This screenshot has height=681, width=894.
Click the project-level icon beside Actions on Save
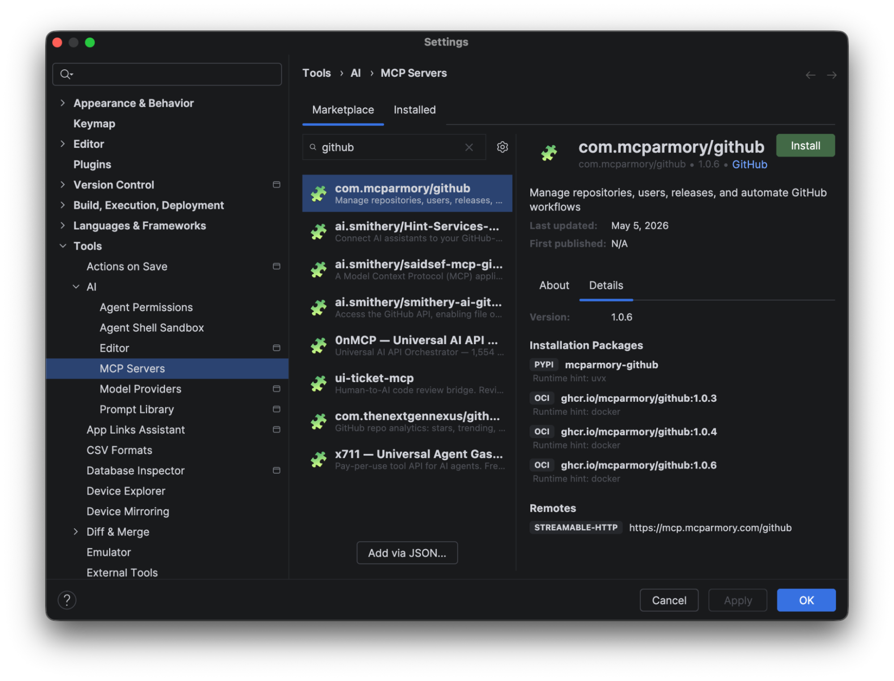tap(276, 266)
